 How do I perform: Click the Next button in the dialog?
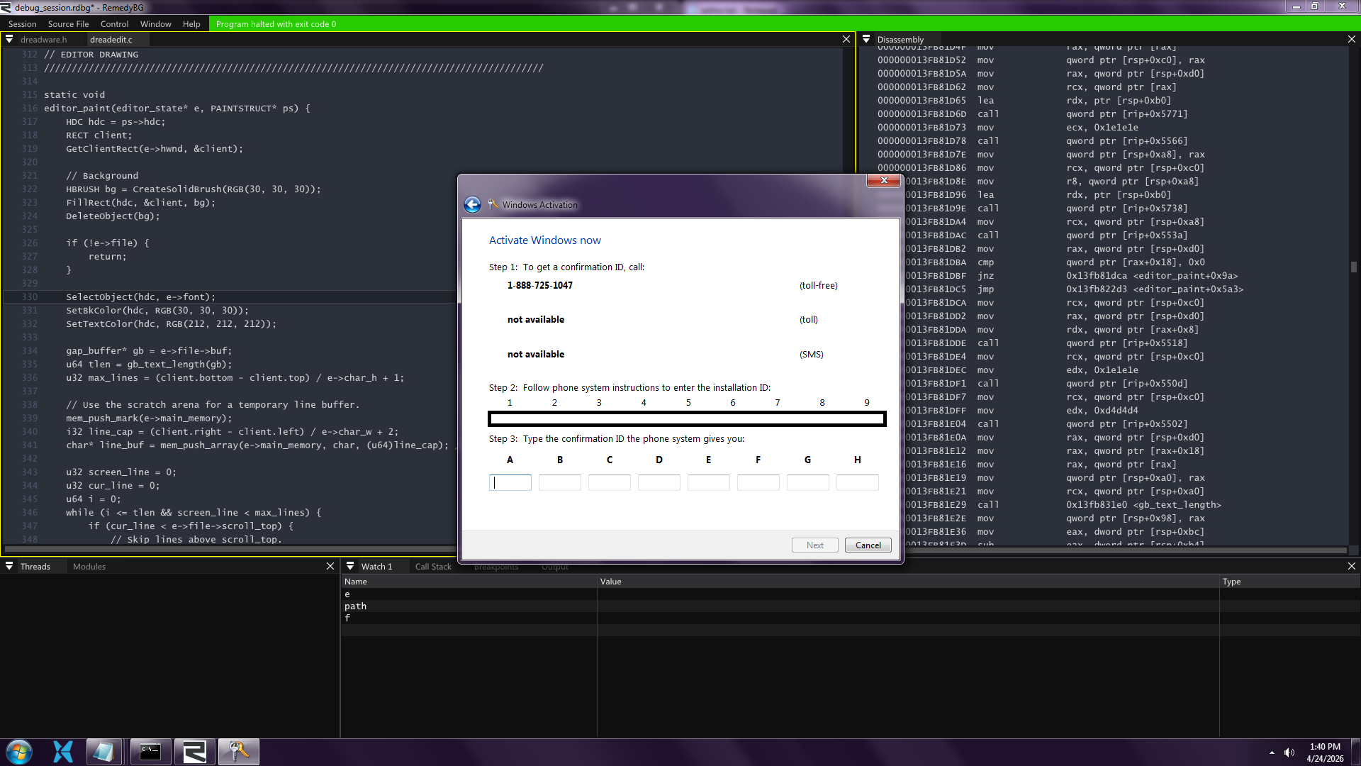[814, 545]
